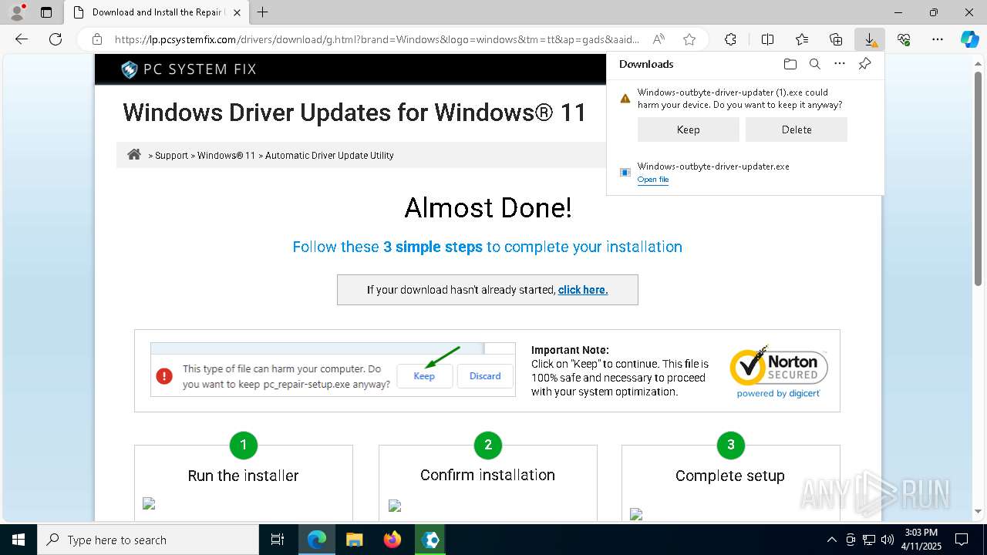View site information lock icon
The height and width of the screenshot is (555, 987).
point(97,39)
